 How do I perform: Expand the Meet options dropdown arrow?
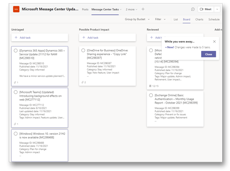[217, 9]
